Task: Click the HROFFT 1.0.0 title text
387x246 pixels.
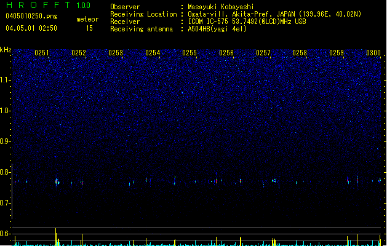Action: 48,5
